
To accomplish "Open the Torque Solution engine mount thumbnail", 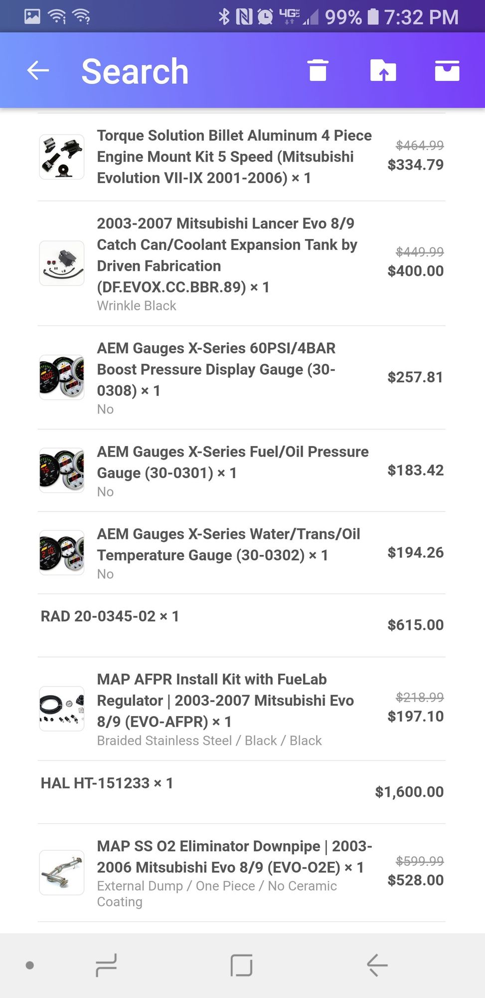I will click(62, 157).
